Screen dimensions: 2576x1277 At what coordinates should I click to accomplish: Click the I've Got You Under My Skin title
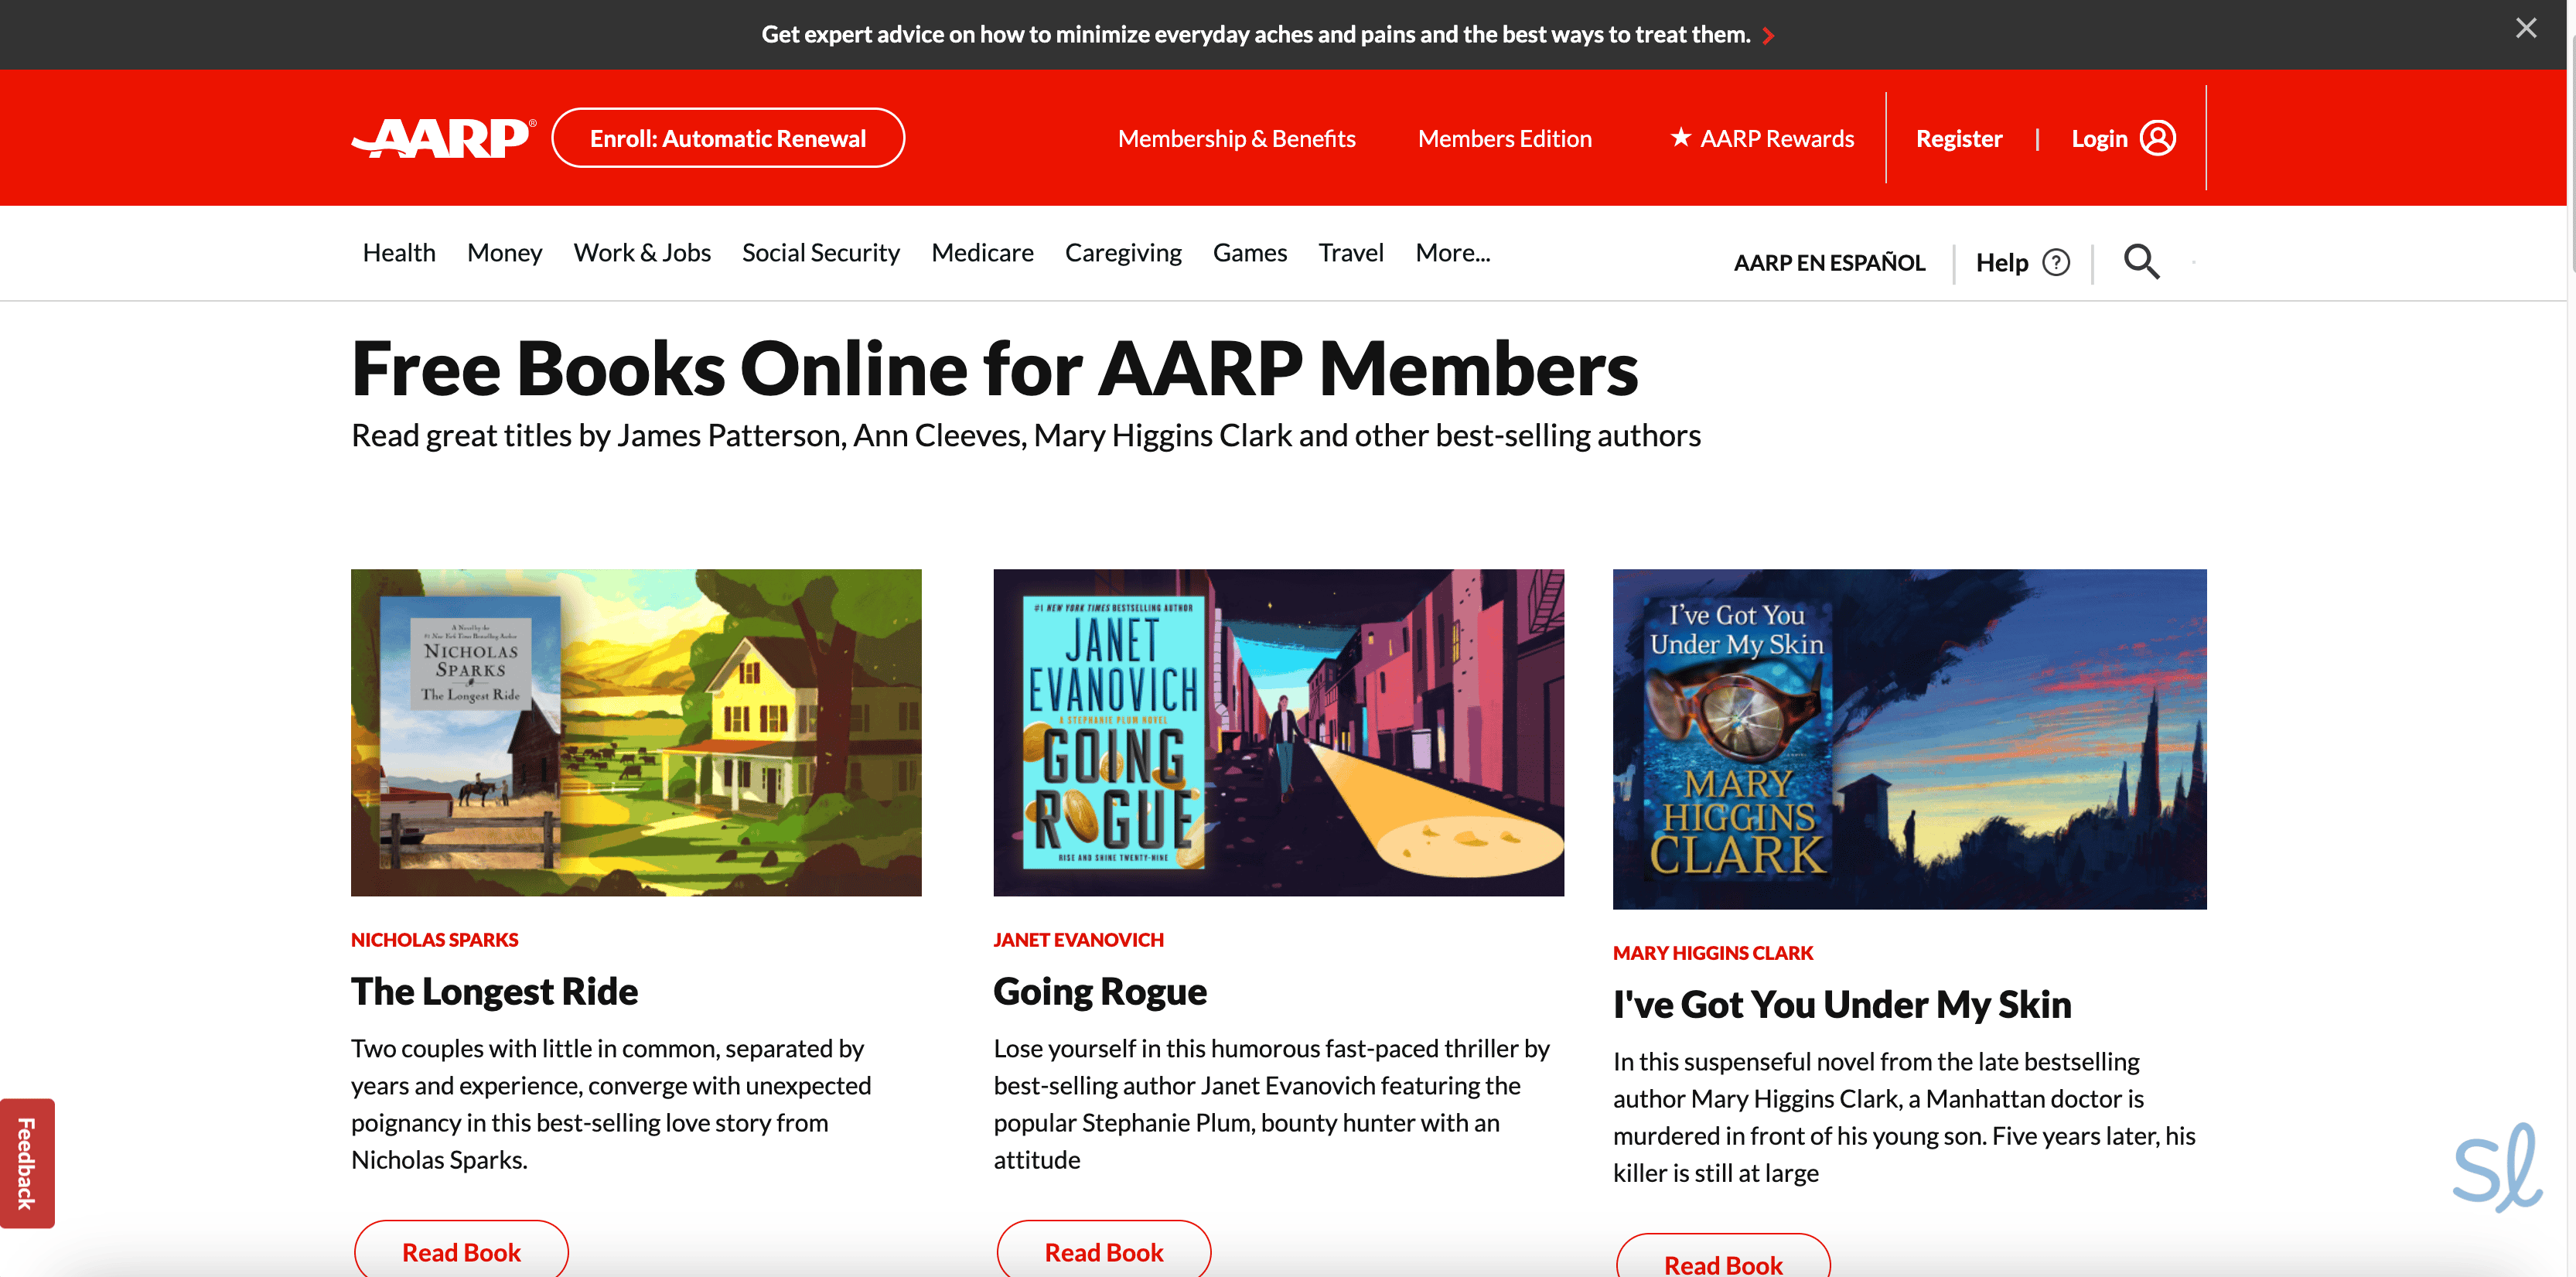(1841, 1004)
